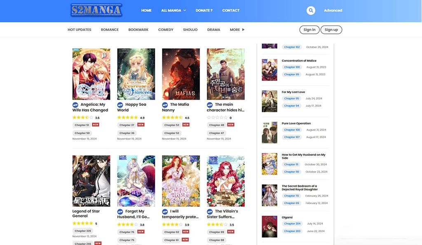Open the search magnifier icon
422x245 pixels.
pos(311,10)
